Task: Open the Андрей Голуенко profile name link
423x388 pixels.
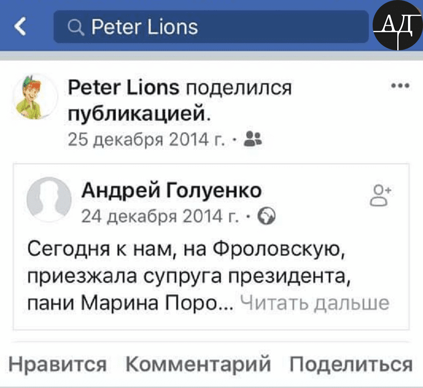Action: [172, 190]
